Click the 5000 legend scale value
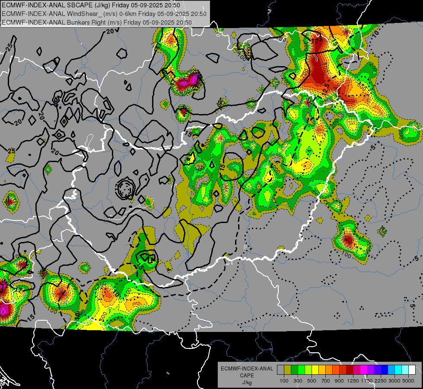 [x=408, y=381]
